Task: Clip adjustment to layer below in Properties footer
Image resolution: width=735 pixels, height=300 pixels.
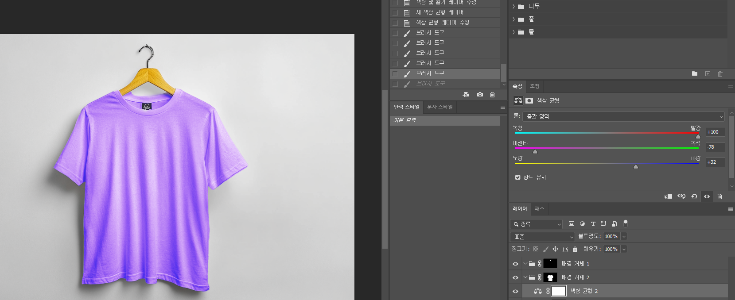Action: point(669,196)
